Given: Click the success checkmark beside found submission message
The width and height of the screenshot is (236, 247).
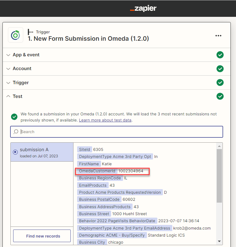Looking at the screenshot, I should click(14, 117).
